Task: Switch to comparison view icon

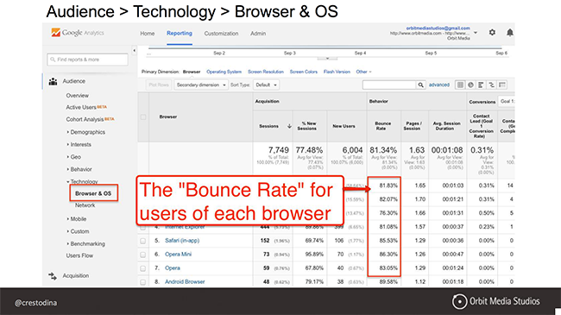Action: click(492, 85)
